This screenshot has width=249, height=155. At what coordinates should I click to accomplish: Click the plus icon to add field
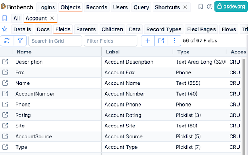pos(147,41)
